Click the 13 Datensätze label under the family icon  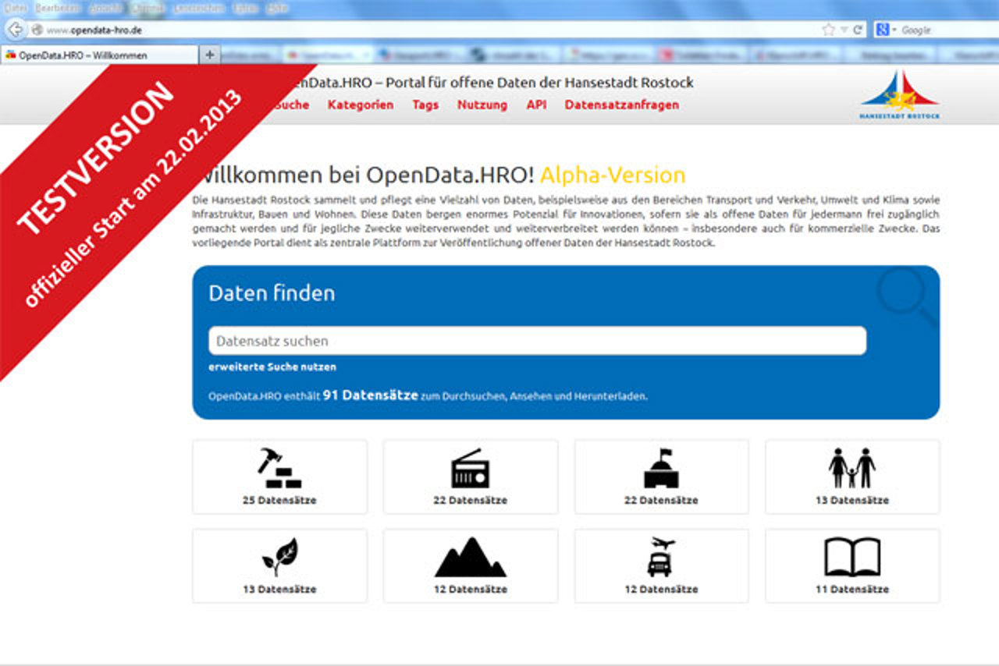coord(852,500)
